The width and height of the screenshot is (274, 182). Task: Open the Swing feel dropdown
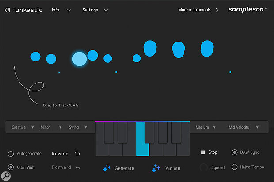click(74, 127)
